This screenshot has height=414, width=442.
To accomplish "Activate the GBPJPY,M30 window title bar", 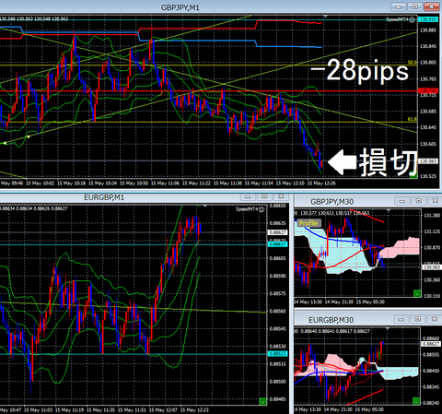I will click(332, 202).
